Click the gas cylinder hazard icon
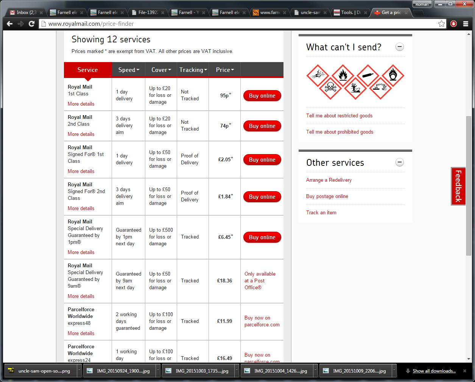 click(x=368, y=75)
